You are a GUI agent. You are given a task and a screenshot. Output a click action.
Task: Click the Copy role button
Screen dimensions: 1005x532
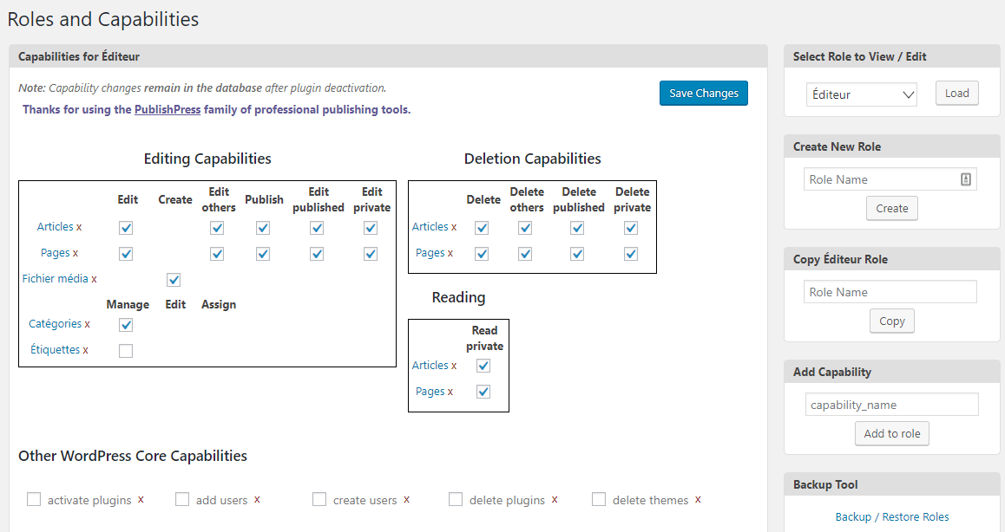click(x=891, y=321)
